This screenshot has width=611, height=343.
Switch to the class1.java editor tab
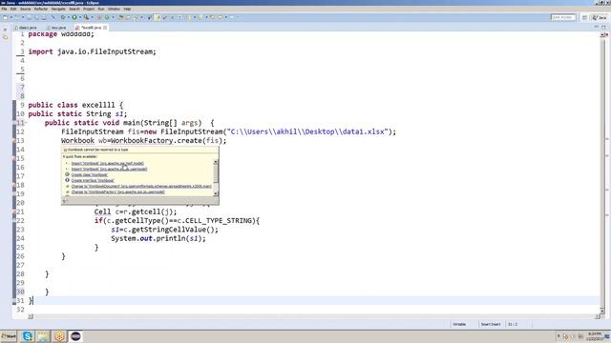(x=26, y=28)
